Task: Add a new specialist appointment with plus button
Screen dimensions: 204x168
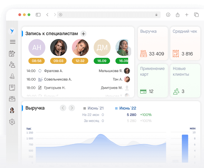Action: point(84,34)
